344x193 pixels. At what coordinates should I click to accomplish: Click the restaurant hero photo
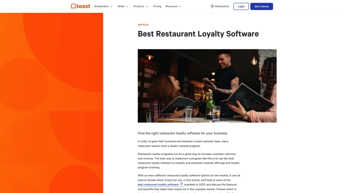coord(207,86)
